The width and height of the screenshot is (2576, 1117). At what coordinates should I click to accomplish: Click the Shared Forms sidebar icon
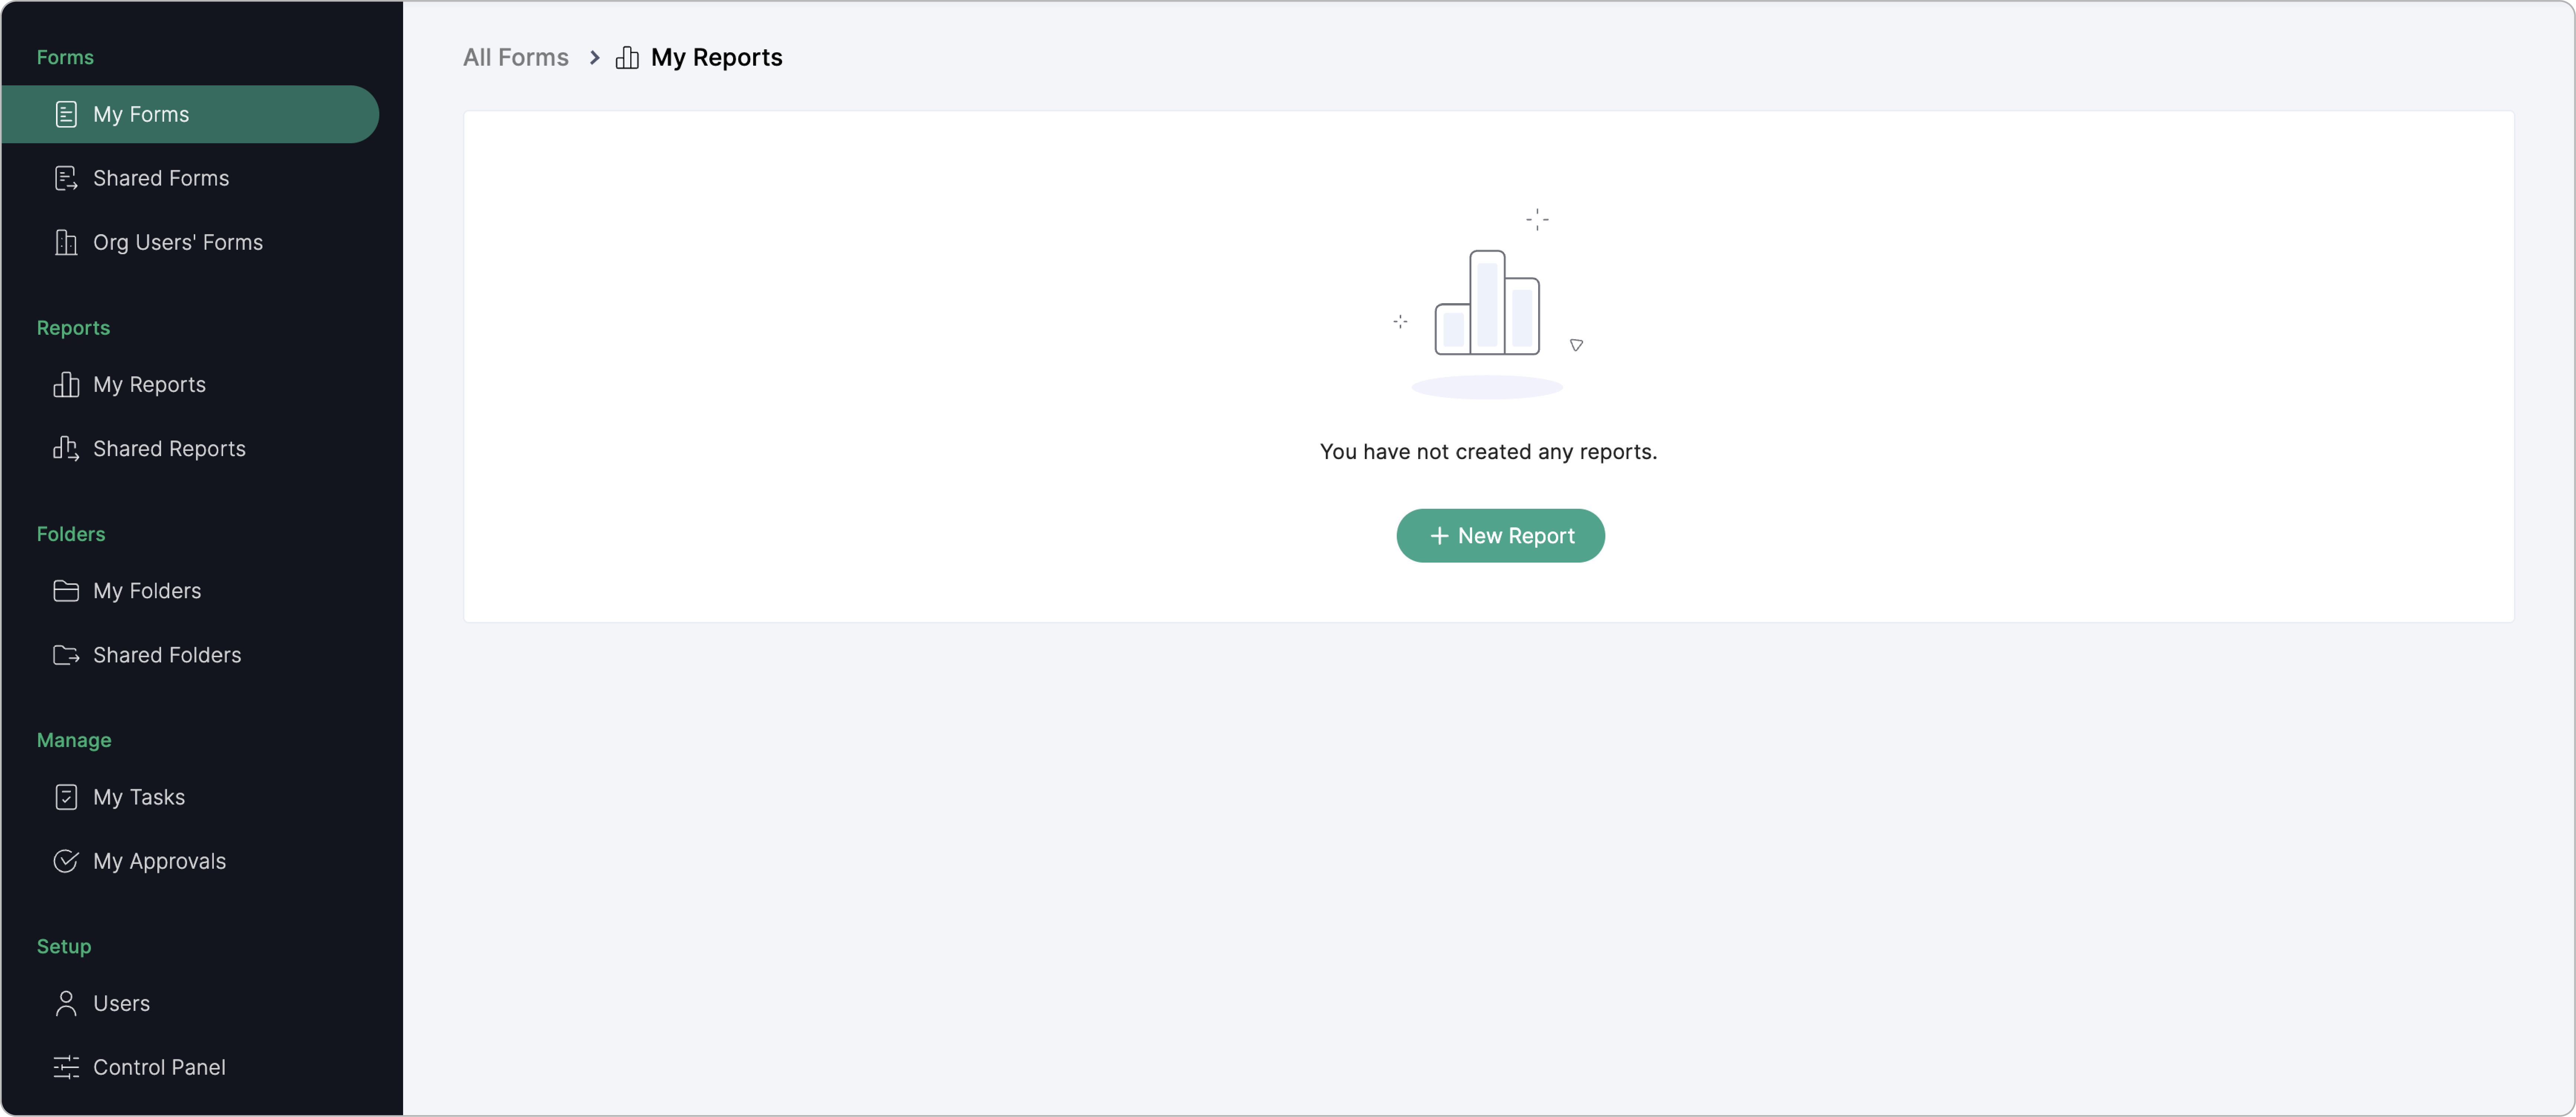(x=66, y=178)
